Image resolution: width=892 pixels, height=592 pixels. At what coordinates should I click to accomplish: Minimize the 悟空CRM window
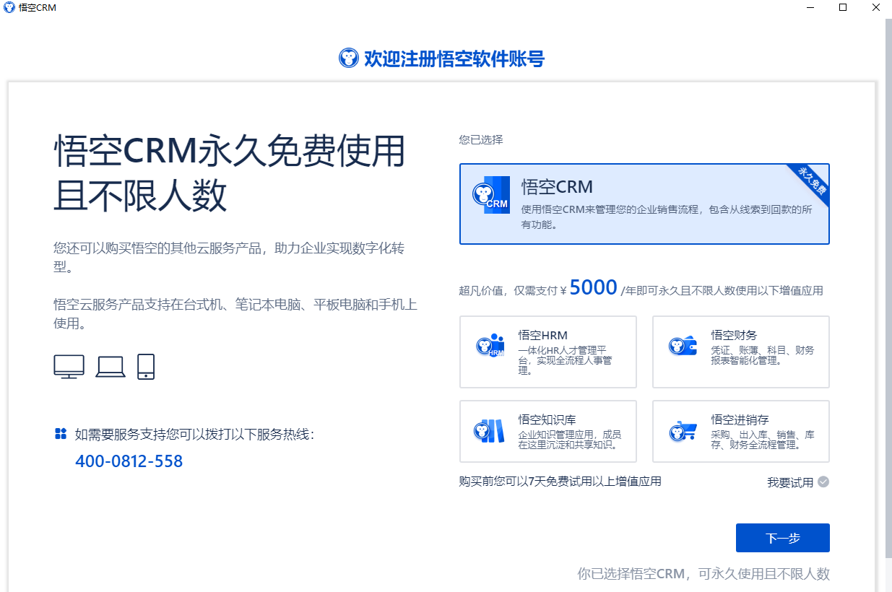[810, 7]
